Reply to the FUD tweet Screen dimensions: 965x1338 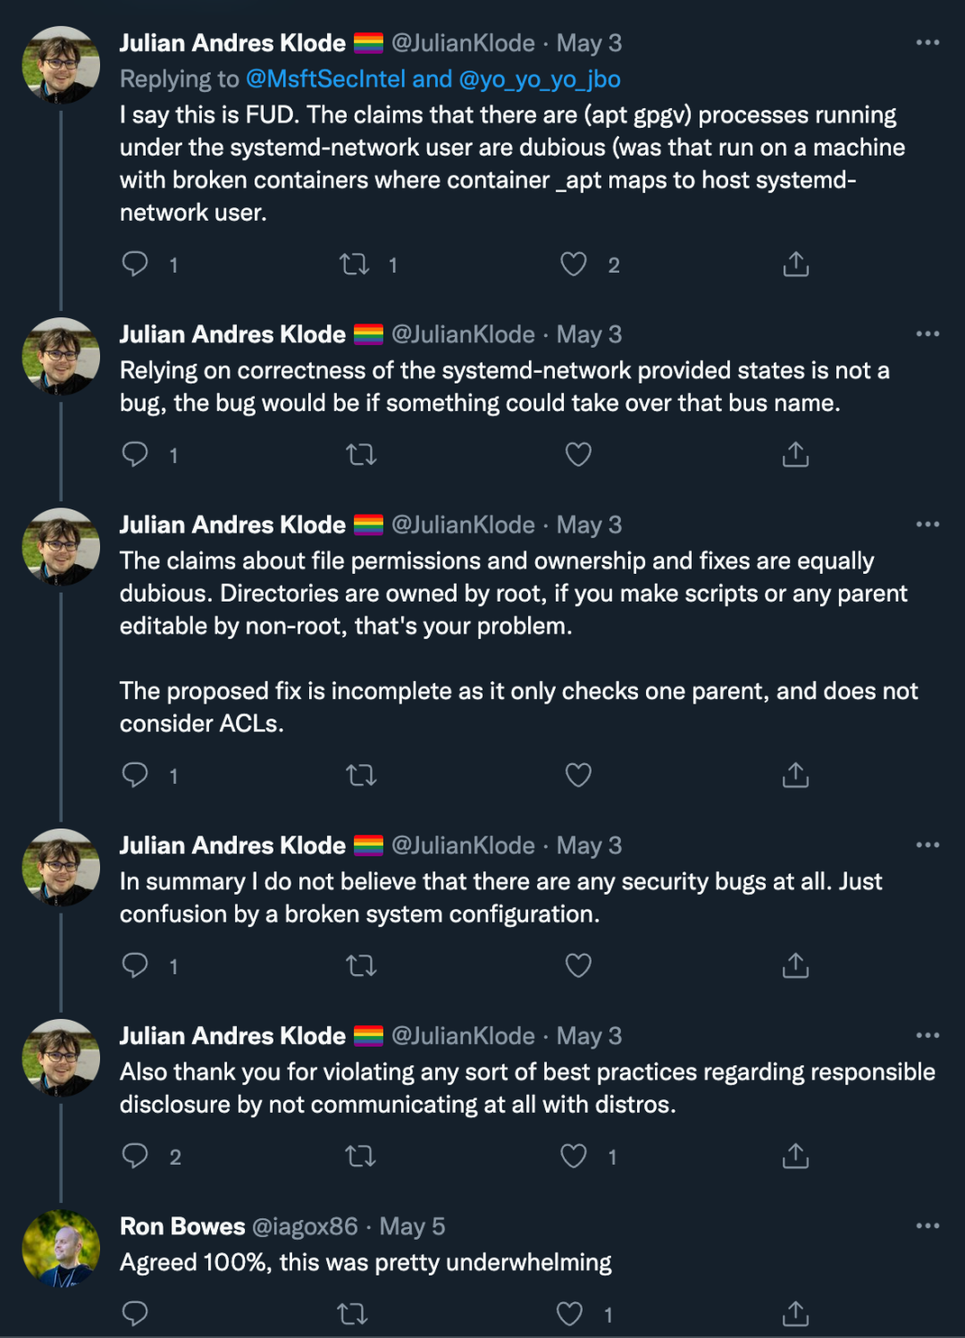coord(135,264)
